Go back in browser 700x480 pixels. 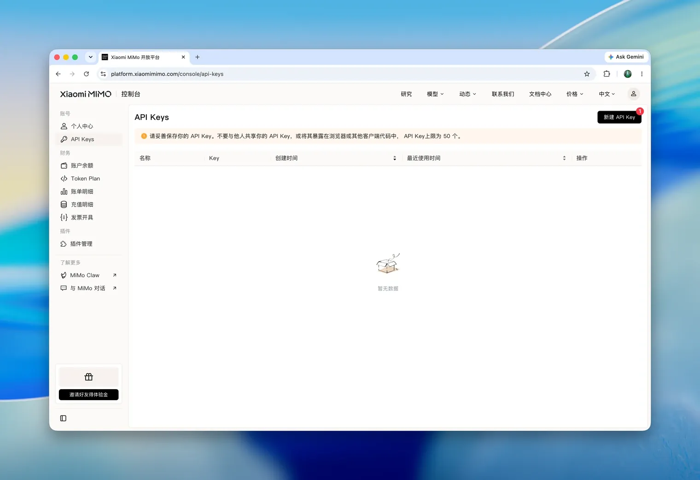click(58, 74)
